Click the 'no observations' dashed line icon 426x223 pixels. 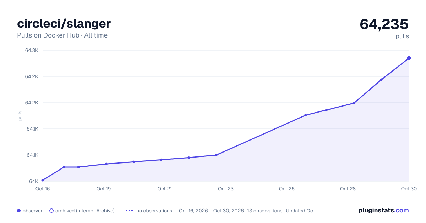(x=129, y=211)
